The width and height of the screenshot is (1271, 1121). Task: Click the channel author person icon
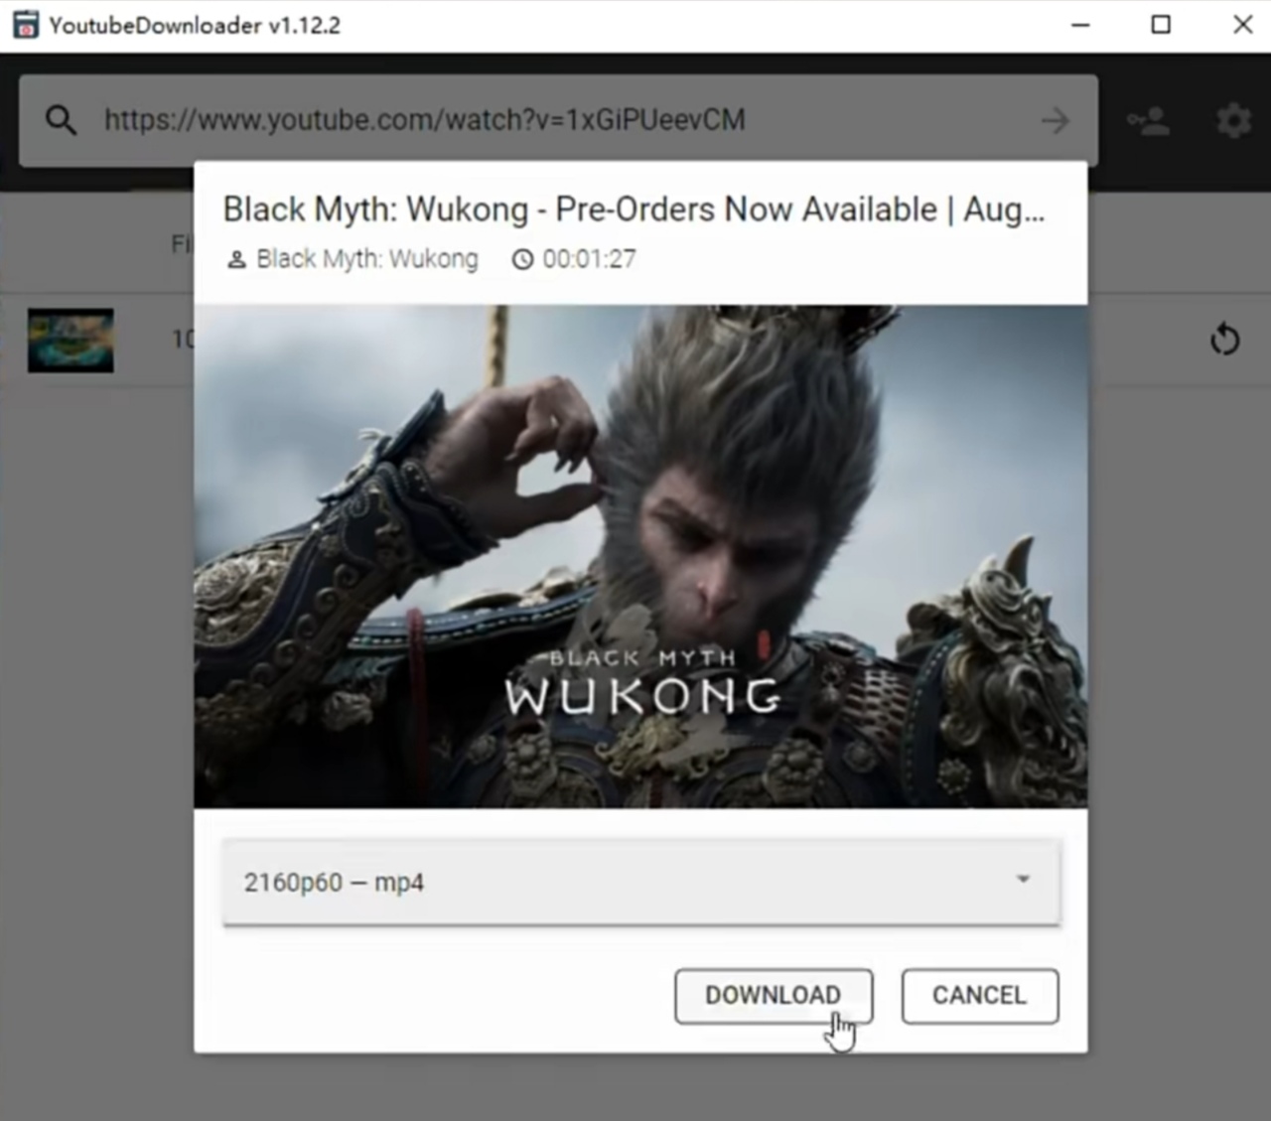pyautogui.click(x=236, y=260)
